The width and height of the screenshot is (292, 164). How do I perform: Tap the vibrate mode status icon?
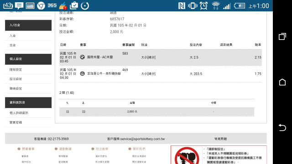coord(193,6)
